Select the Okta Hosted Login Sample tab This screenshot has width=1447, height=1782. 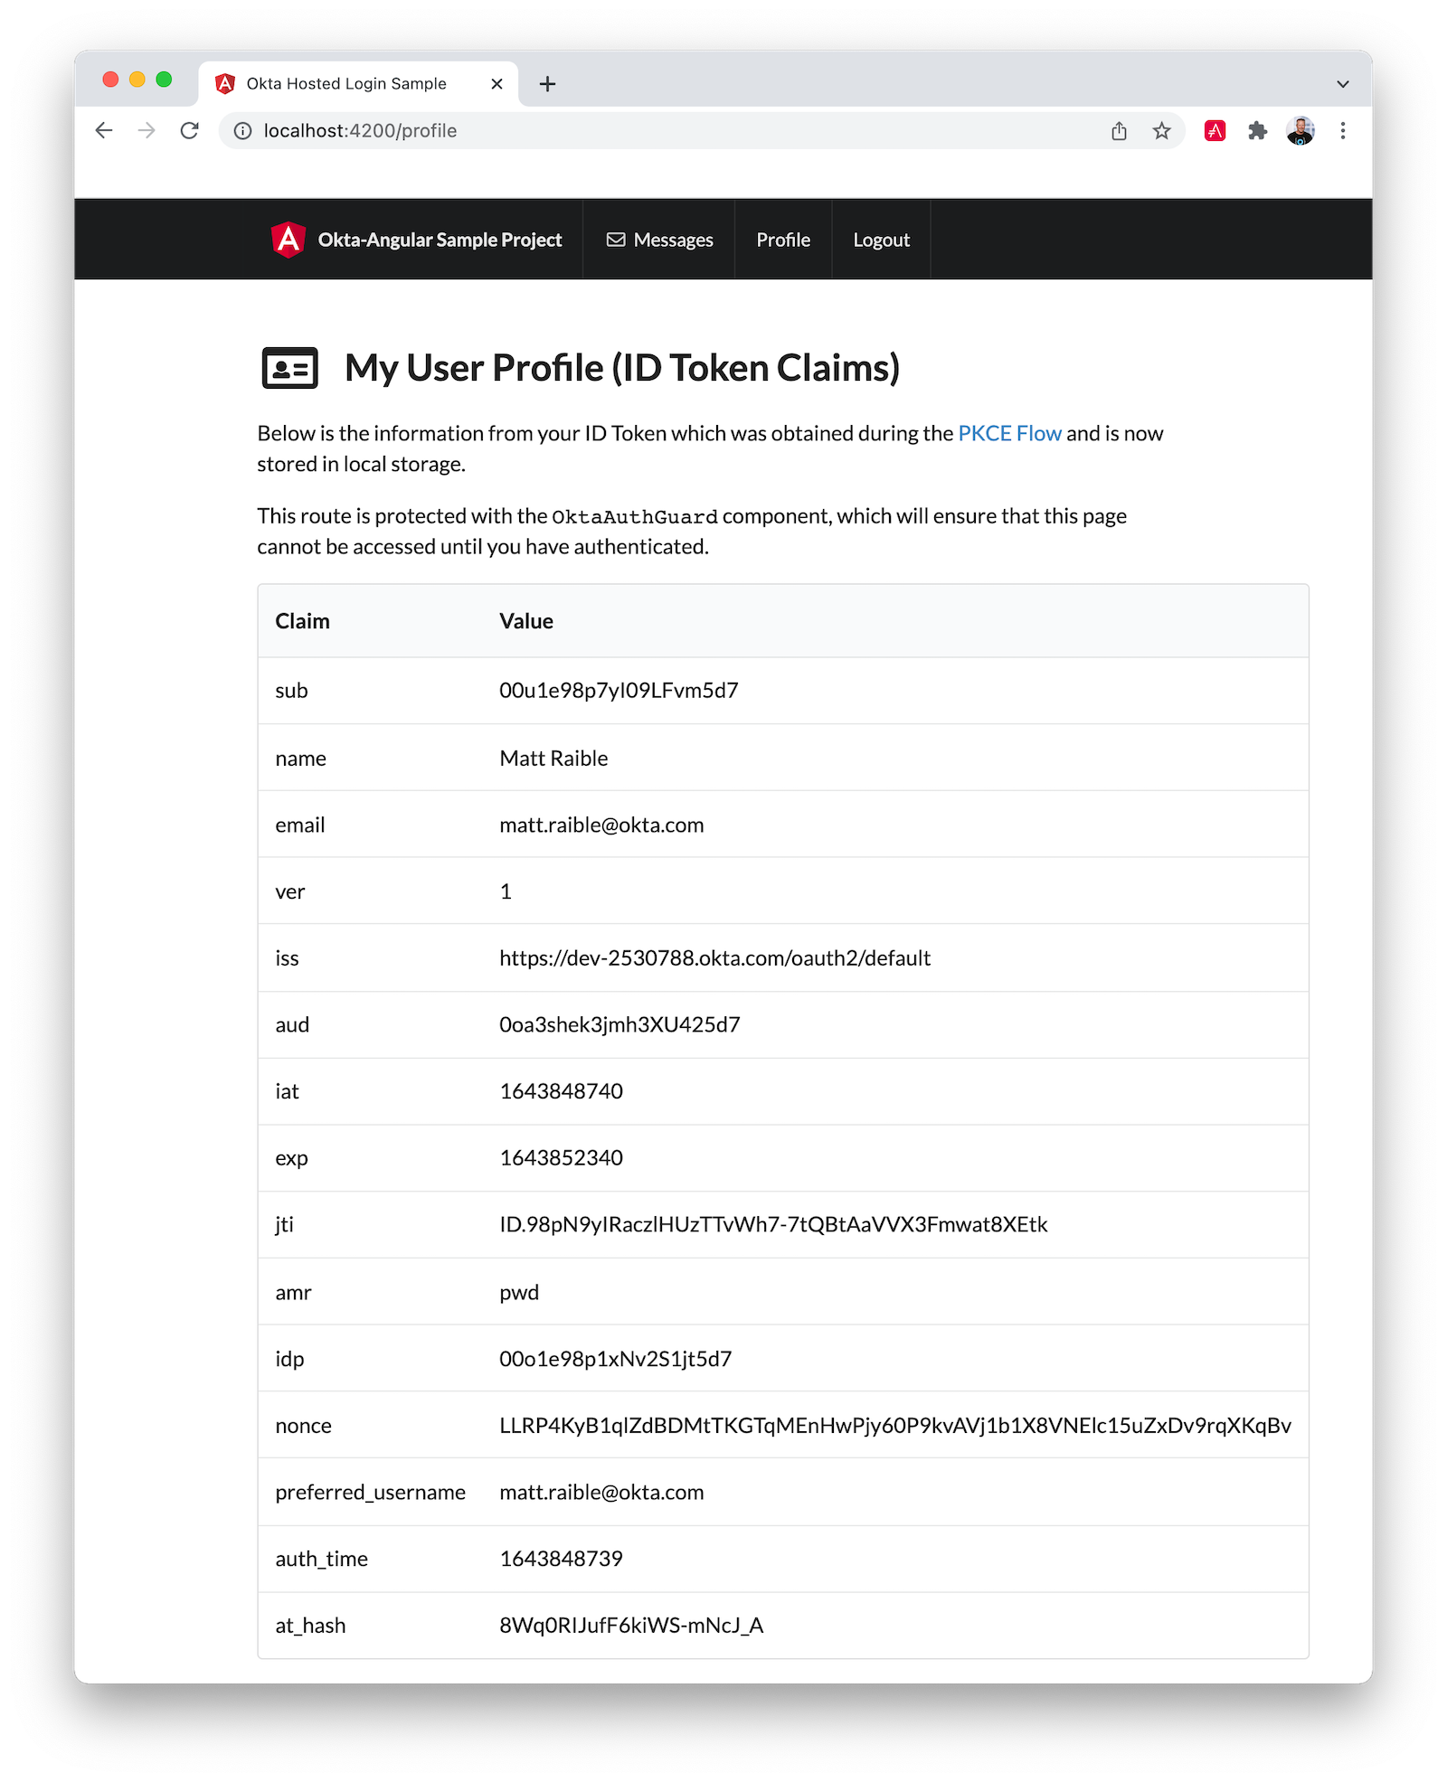tap(346, 84)
